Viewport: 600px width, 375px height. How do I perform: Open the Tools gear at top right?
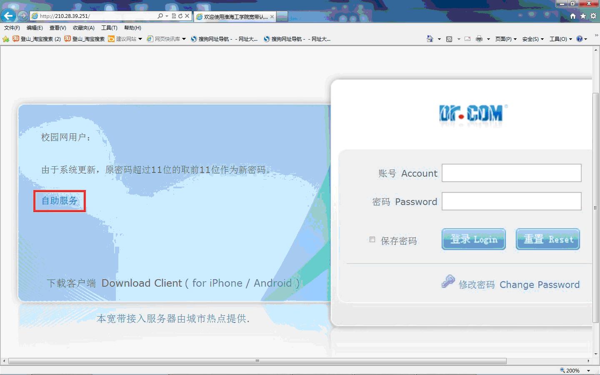[593, 16]
